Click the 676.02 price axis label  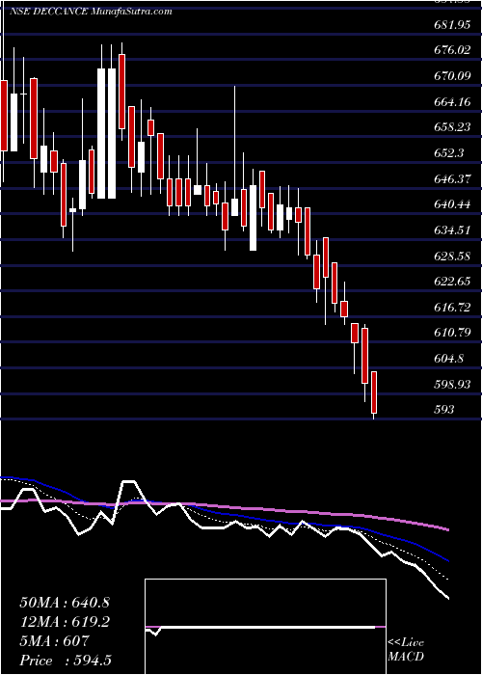pos(452,51)
